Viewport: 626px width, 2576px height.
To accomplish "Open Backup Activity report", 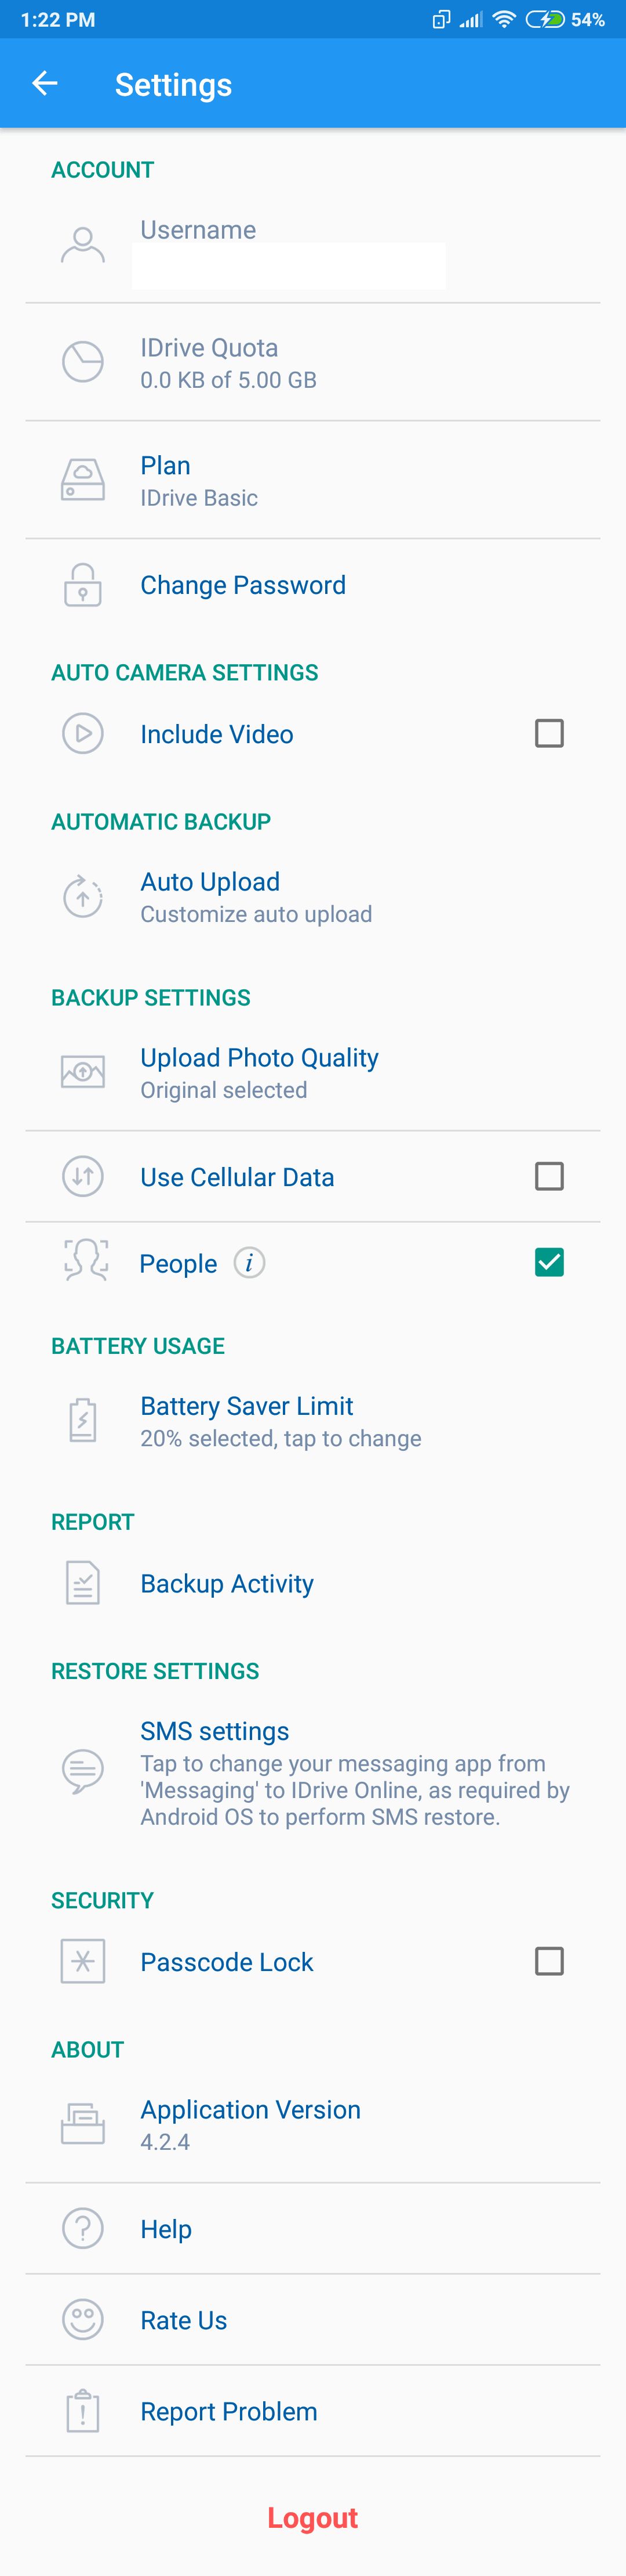I will (312, 1583).
